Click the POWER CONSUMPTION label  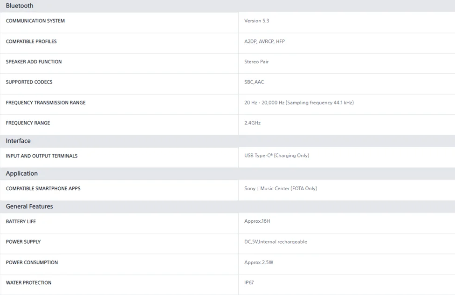(32, 262)
